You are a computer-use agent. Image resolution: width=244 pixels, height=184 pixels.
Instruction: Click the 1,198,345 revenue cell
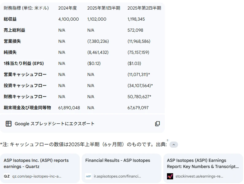136,19
